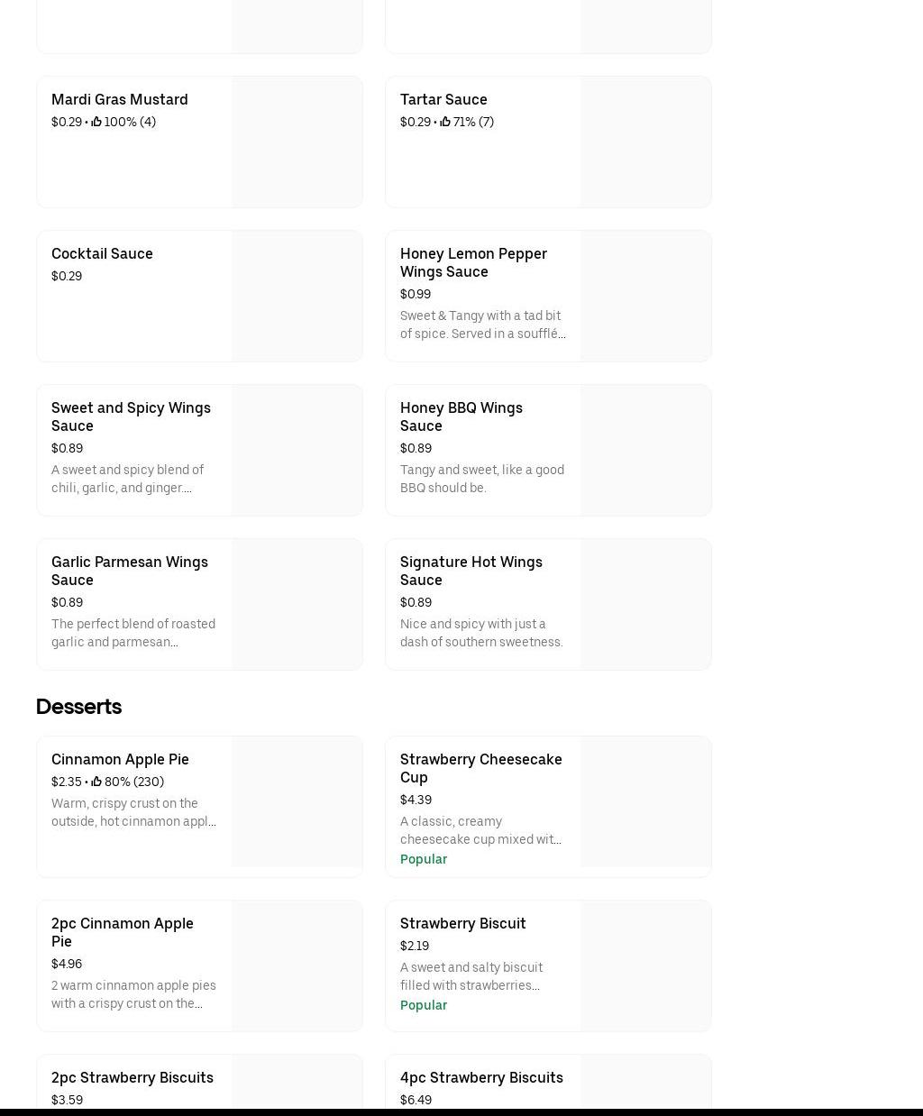923x1116 pixels.
Task: Open the Cocktail Sauce menu item
Action: coord(102,253)
